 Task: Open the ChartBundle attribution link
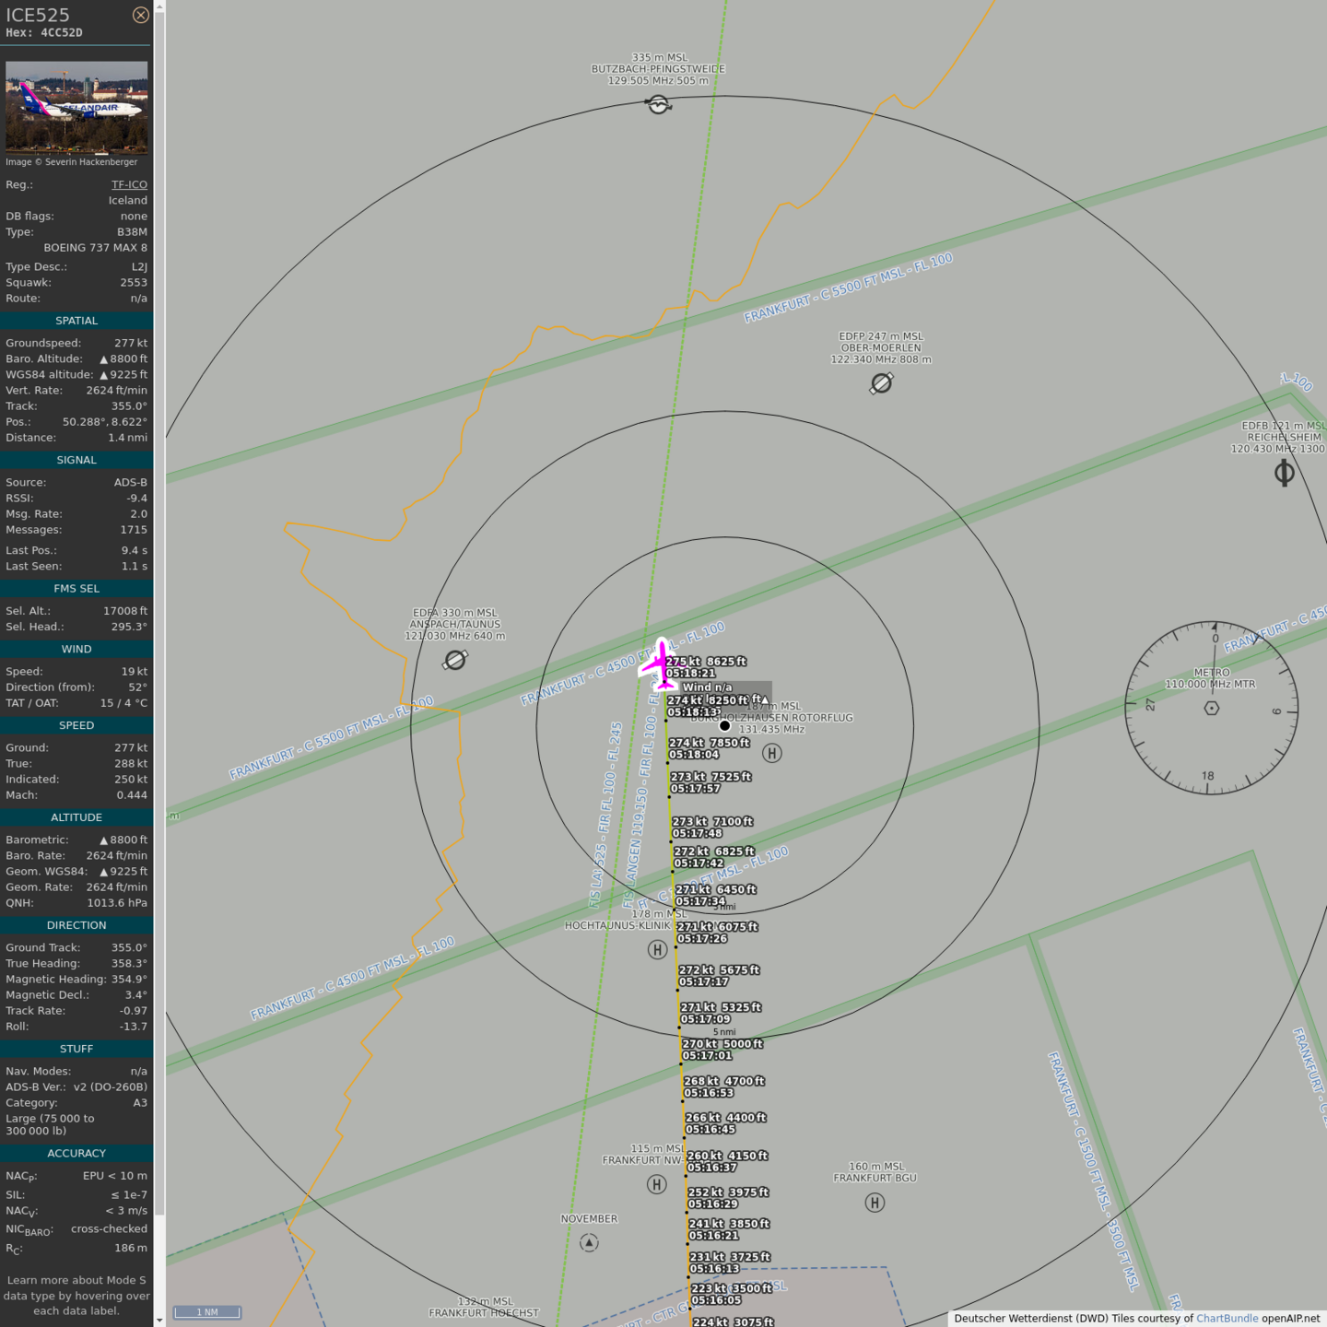[x=1227, y=1318]
